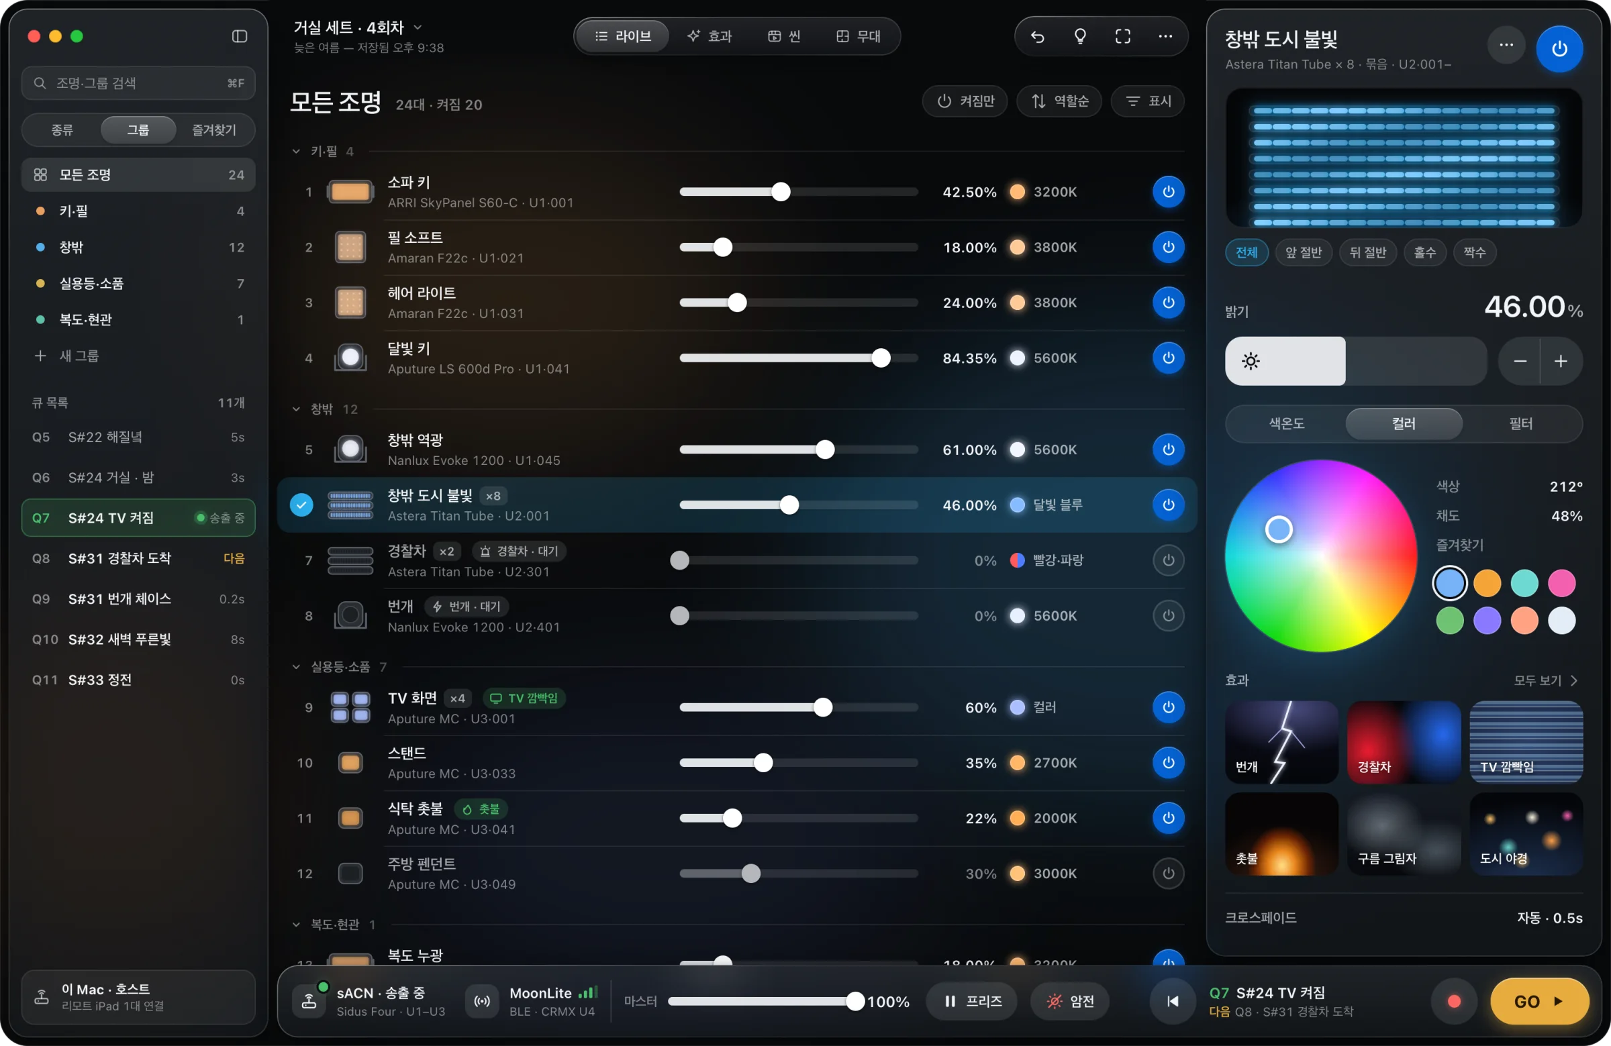Click the 프리즈 button
This screenshot has height=1046, width=1611.
[x=972, y=1001]
